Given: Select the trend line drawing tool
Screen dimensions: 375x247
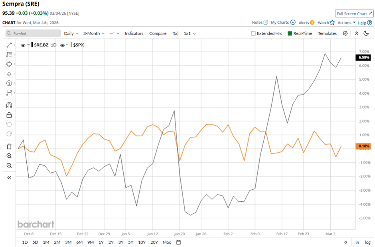Looking at the screenshot, I should tap(9, 45).
